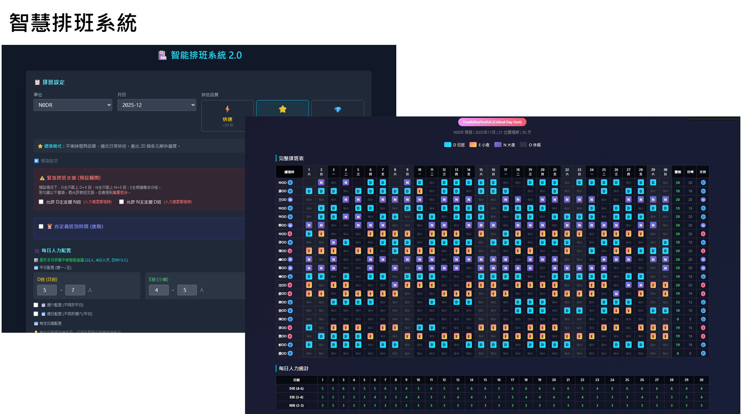742x414 pixels.
Task: Enable 允許 D主支援 N班 checkbox
Action: pos(41,202)
